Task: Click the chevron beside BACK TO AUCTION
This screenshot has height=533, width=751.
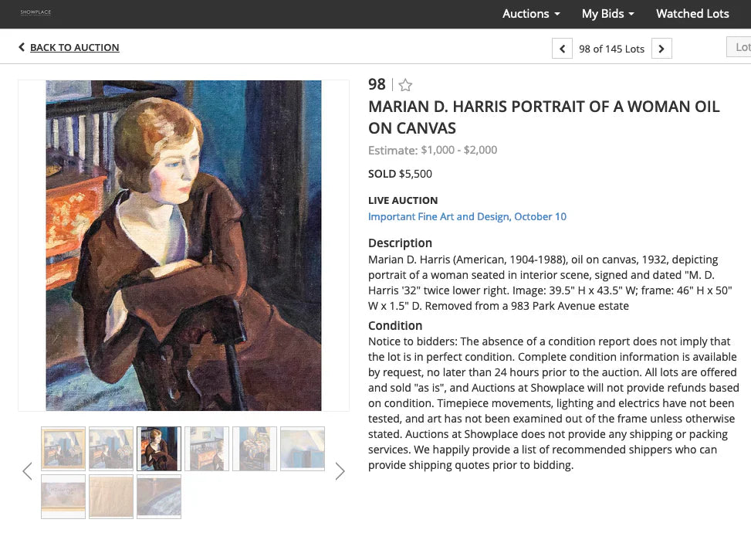Action: coord(21,47)
